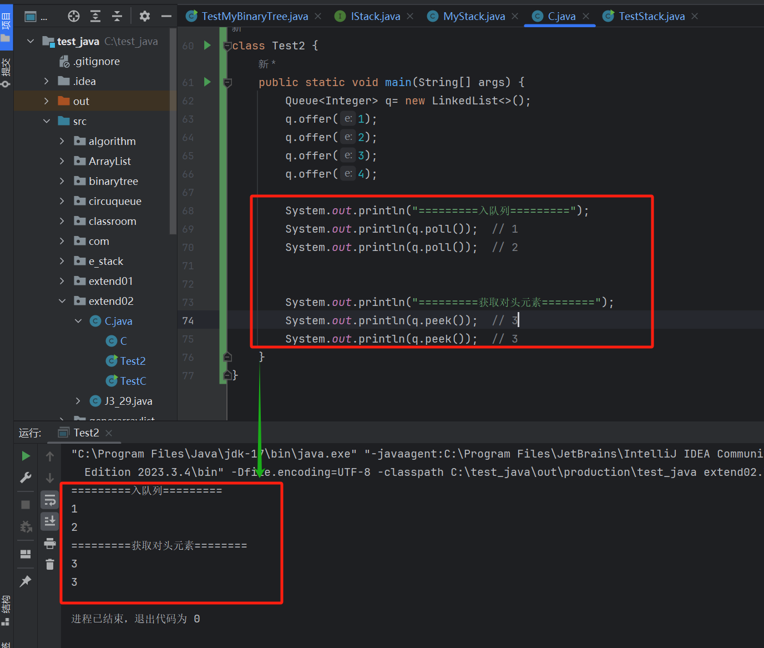The width and height of the screenshot is (764, 648).
Task: Expand the algorithm package
Action: coord(62,141)
